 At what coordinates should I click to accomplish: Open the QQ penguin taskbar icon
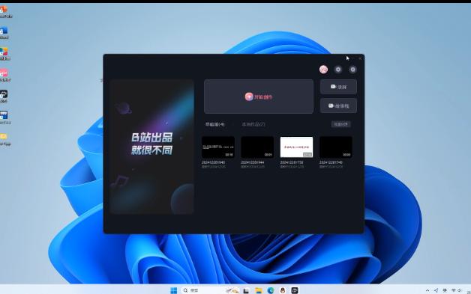coord(283,290)
